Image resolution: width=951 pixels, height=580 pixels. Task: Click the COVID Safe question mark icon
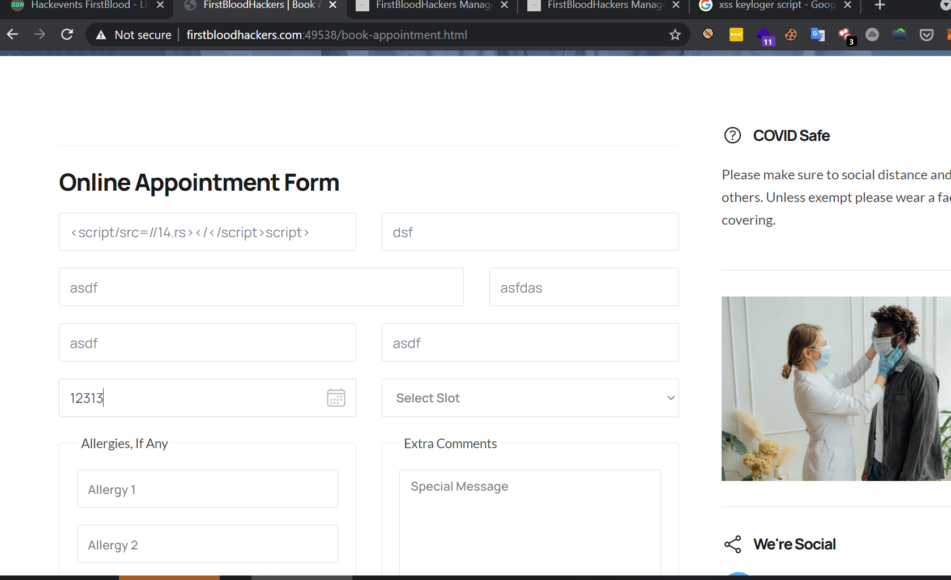(732, 135)
